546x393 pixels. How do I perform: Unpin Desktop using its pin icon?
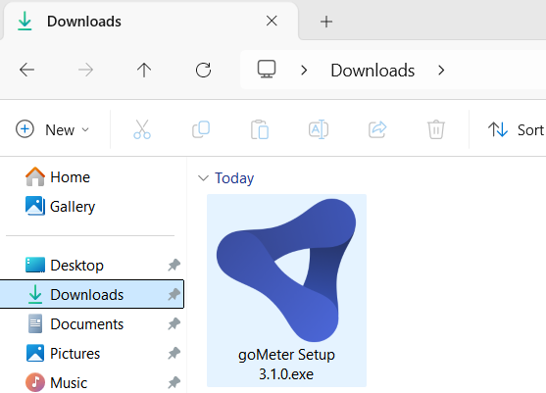click(x=174, y=266)
